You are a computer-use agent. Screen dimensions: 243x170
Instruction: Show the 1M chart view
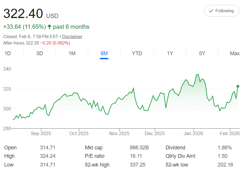coord(72,53)
